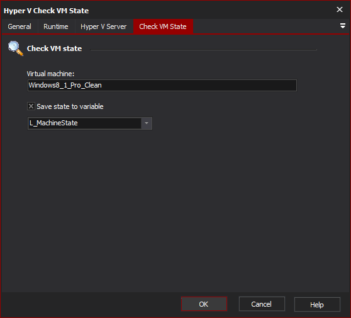This screenshot has width=351, height=318.
Task: Click the Virtual machine label
Action: pos(50,74)
